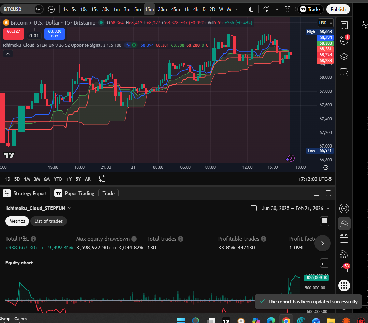Click the Publish button
The image size is (368, 323).
pos(338,10)
